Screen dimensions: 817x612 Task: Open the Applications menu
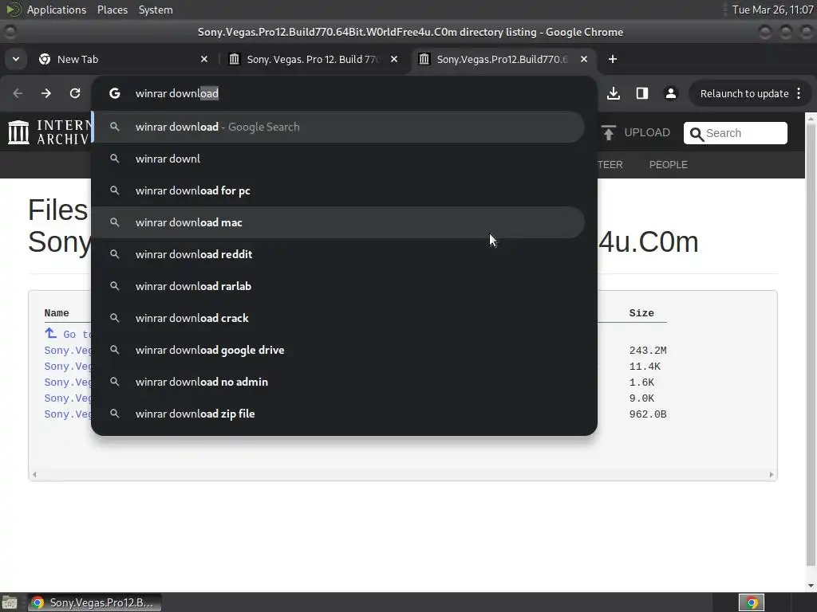57,10
